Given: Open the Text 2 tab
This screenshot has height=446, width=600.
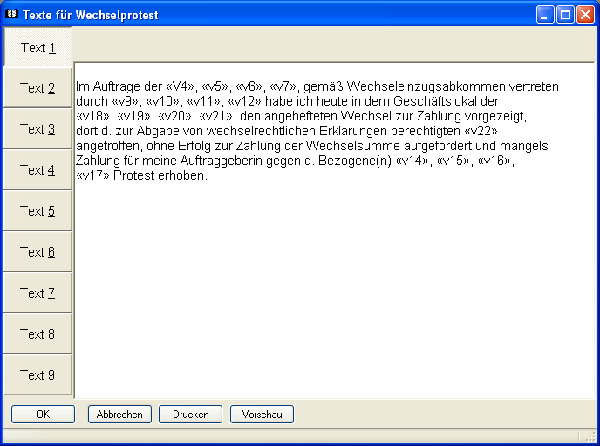Looking at the screenshot, I should tap(37, 88).
